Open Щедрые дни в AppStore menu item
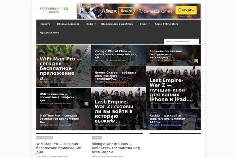237x158 pixels. click(117, 24)
